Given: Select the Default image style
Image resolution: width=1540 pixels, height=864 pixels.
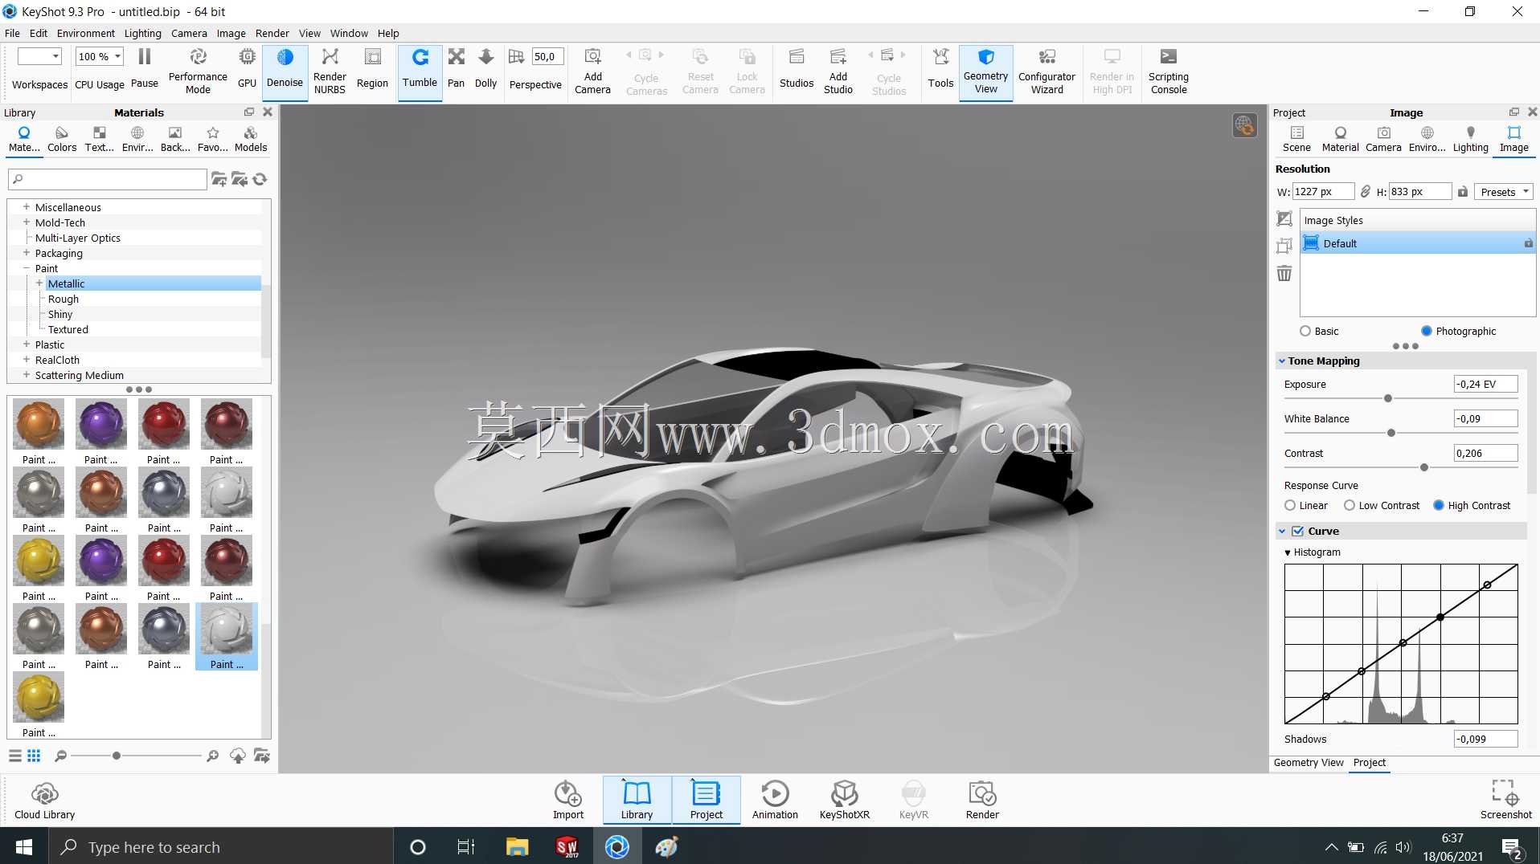Looking at the screenshot, I should (1417, 243).
